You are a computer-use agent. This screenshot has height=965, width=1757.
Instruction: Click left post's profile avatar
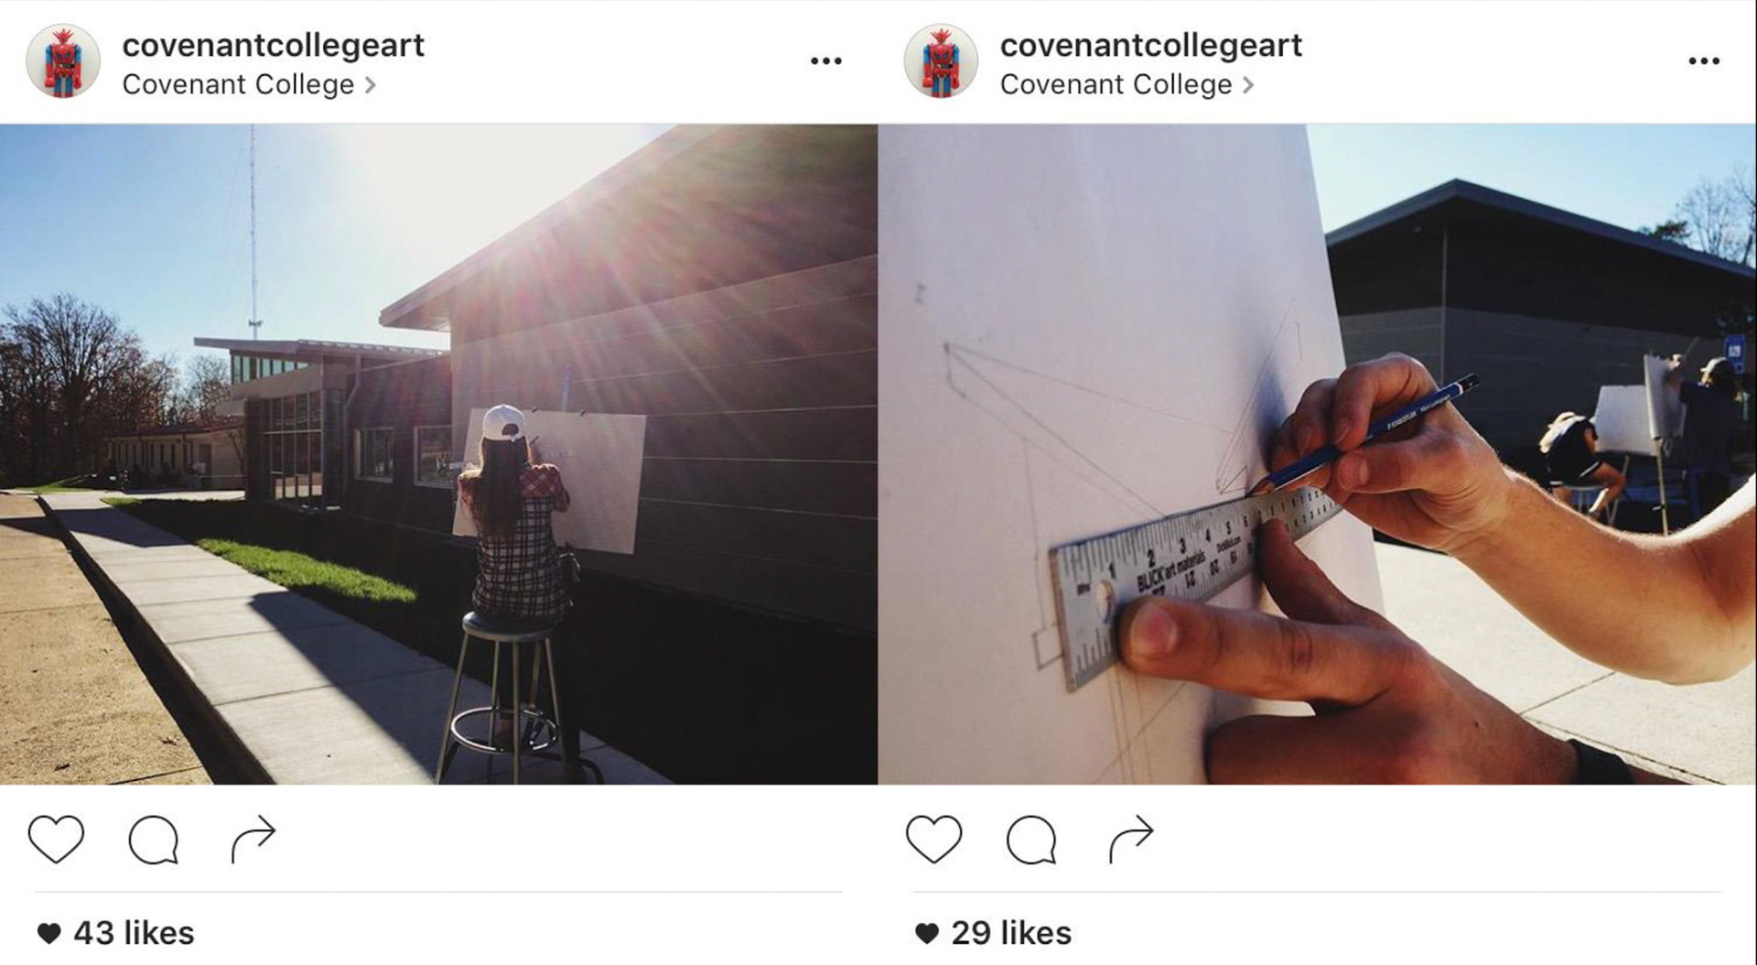[x=62, y=61]
